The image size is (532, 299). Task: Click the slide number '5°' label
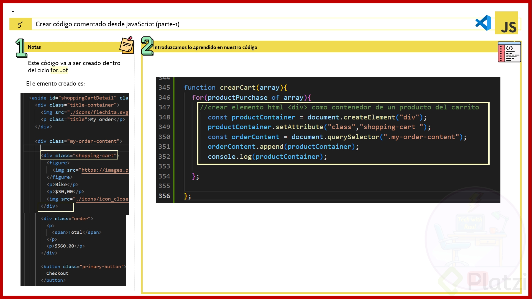tap(21, 25)
